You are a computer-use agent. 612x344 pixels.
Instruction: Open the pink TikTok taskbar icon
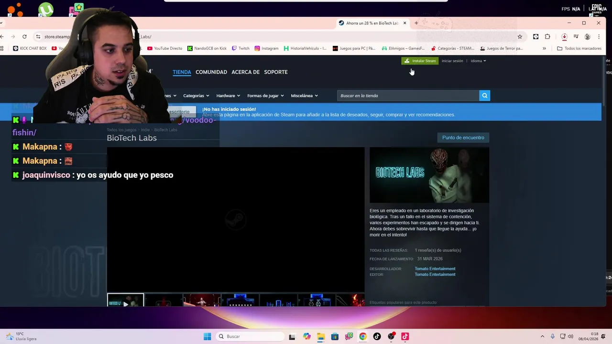pos(405,336)
